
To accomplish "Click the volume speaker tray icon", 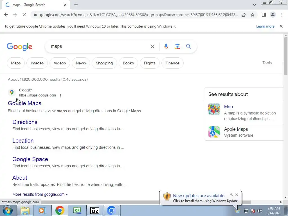I will point(259,211).
